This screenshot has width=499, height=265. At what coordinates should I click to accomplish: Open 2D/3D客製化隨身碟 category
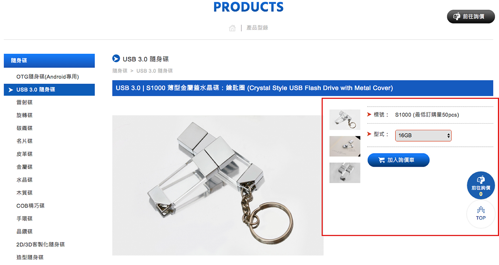tap(41, 244)
